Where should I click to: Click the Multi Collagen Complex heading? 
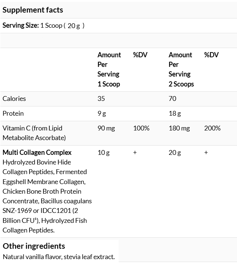point(37,152)
